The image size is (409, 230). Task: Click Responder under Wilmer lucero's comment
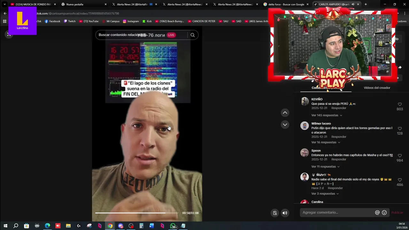tap(339, 137)
